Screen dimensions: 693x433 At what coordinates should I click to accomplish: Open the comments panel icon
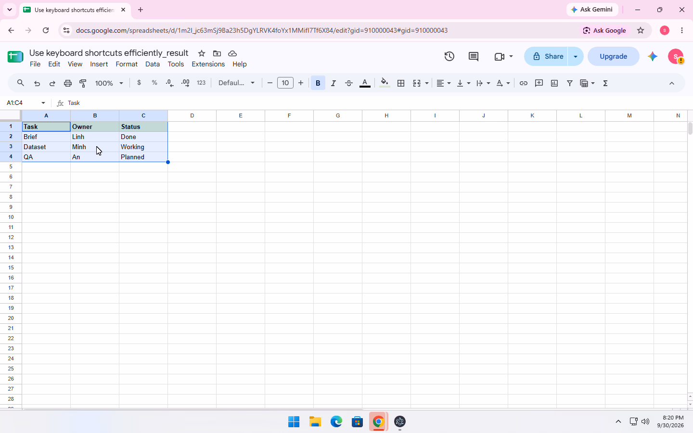(474, 56)
